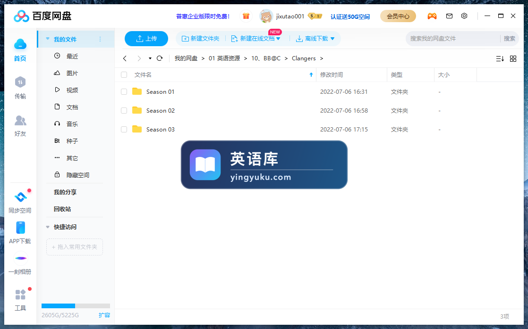This screenshot has height=329, width=528.
Task: Click the gold member level badge
Action: 315,16
